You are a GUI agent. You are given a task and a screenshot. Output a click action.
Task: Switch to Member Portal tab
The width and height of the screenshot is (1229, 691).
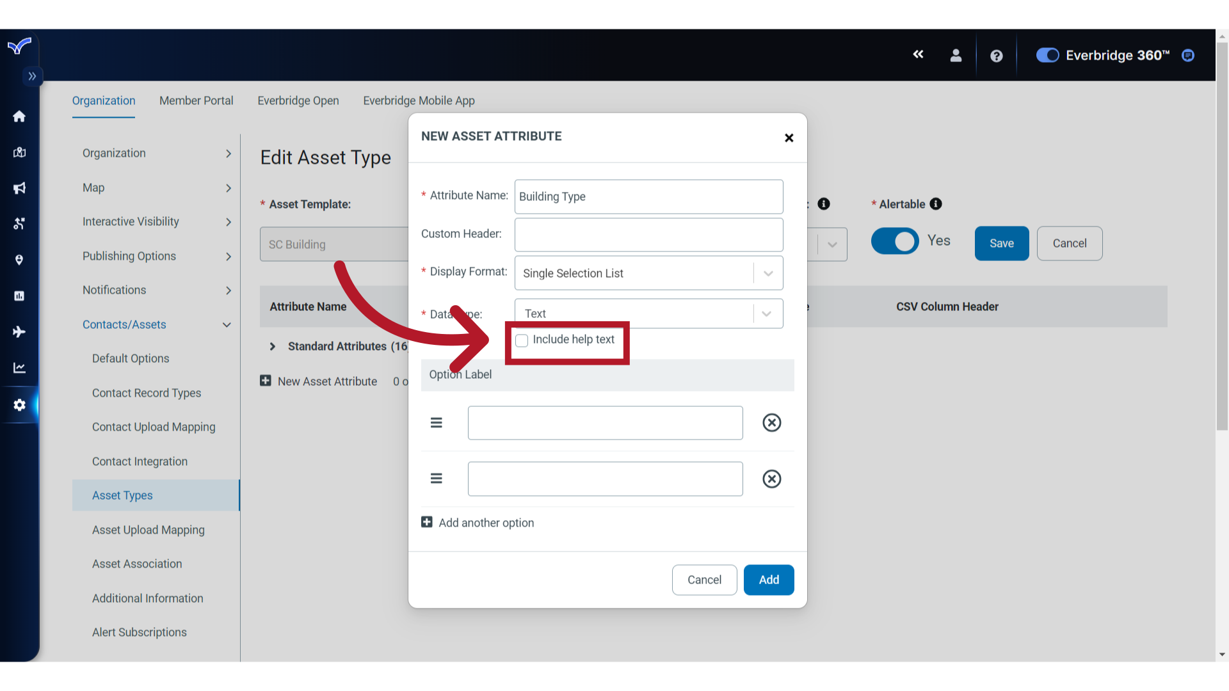click(x=196, y=100)
